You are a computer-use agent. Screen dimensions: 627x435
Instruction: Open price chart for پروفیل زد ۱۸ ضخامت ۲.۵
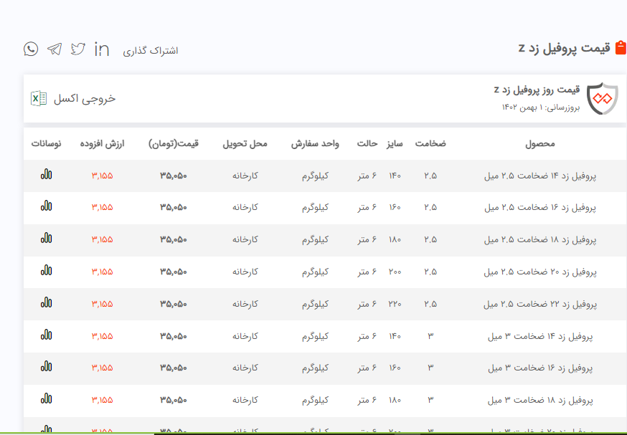coord(47,239)
